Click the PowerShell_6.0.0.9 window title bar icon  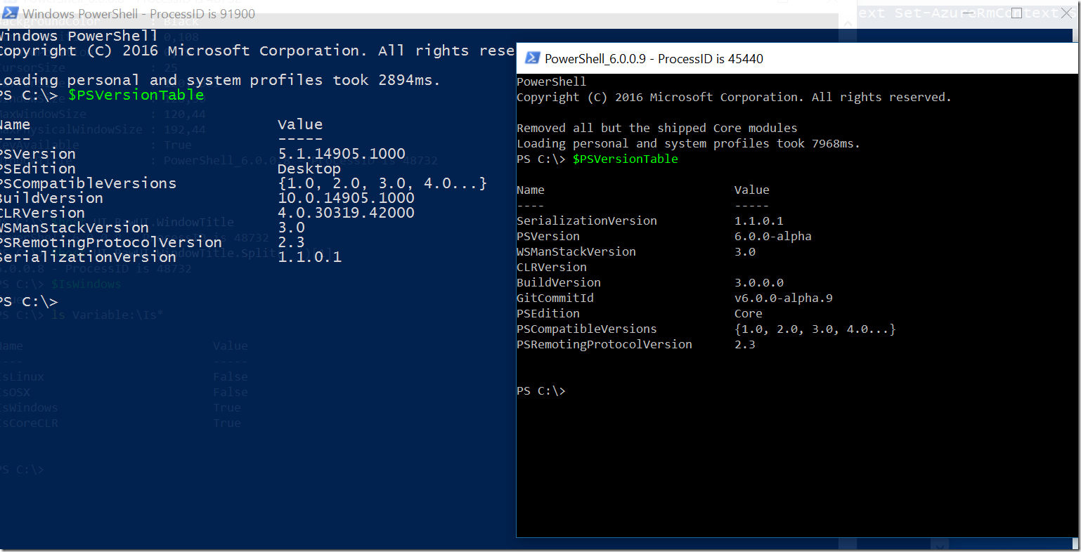(x=533, y=58)
